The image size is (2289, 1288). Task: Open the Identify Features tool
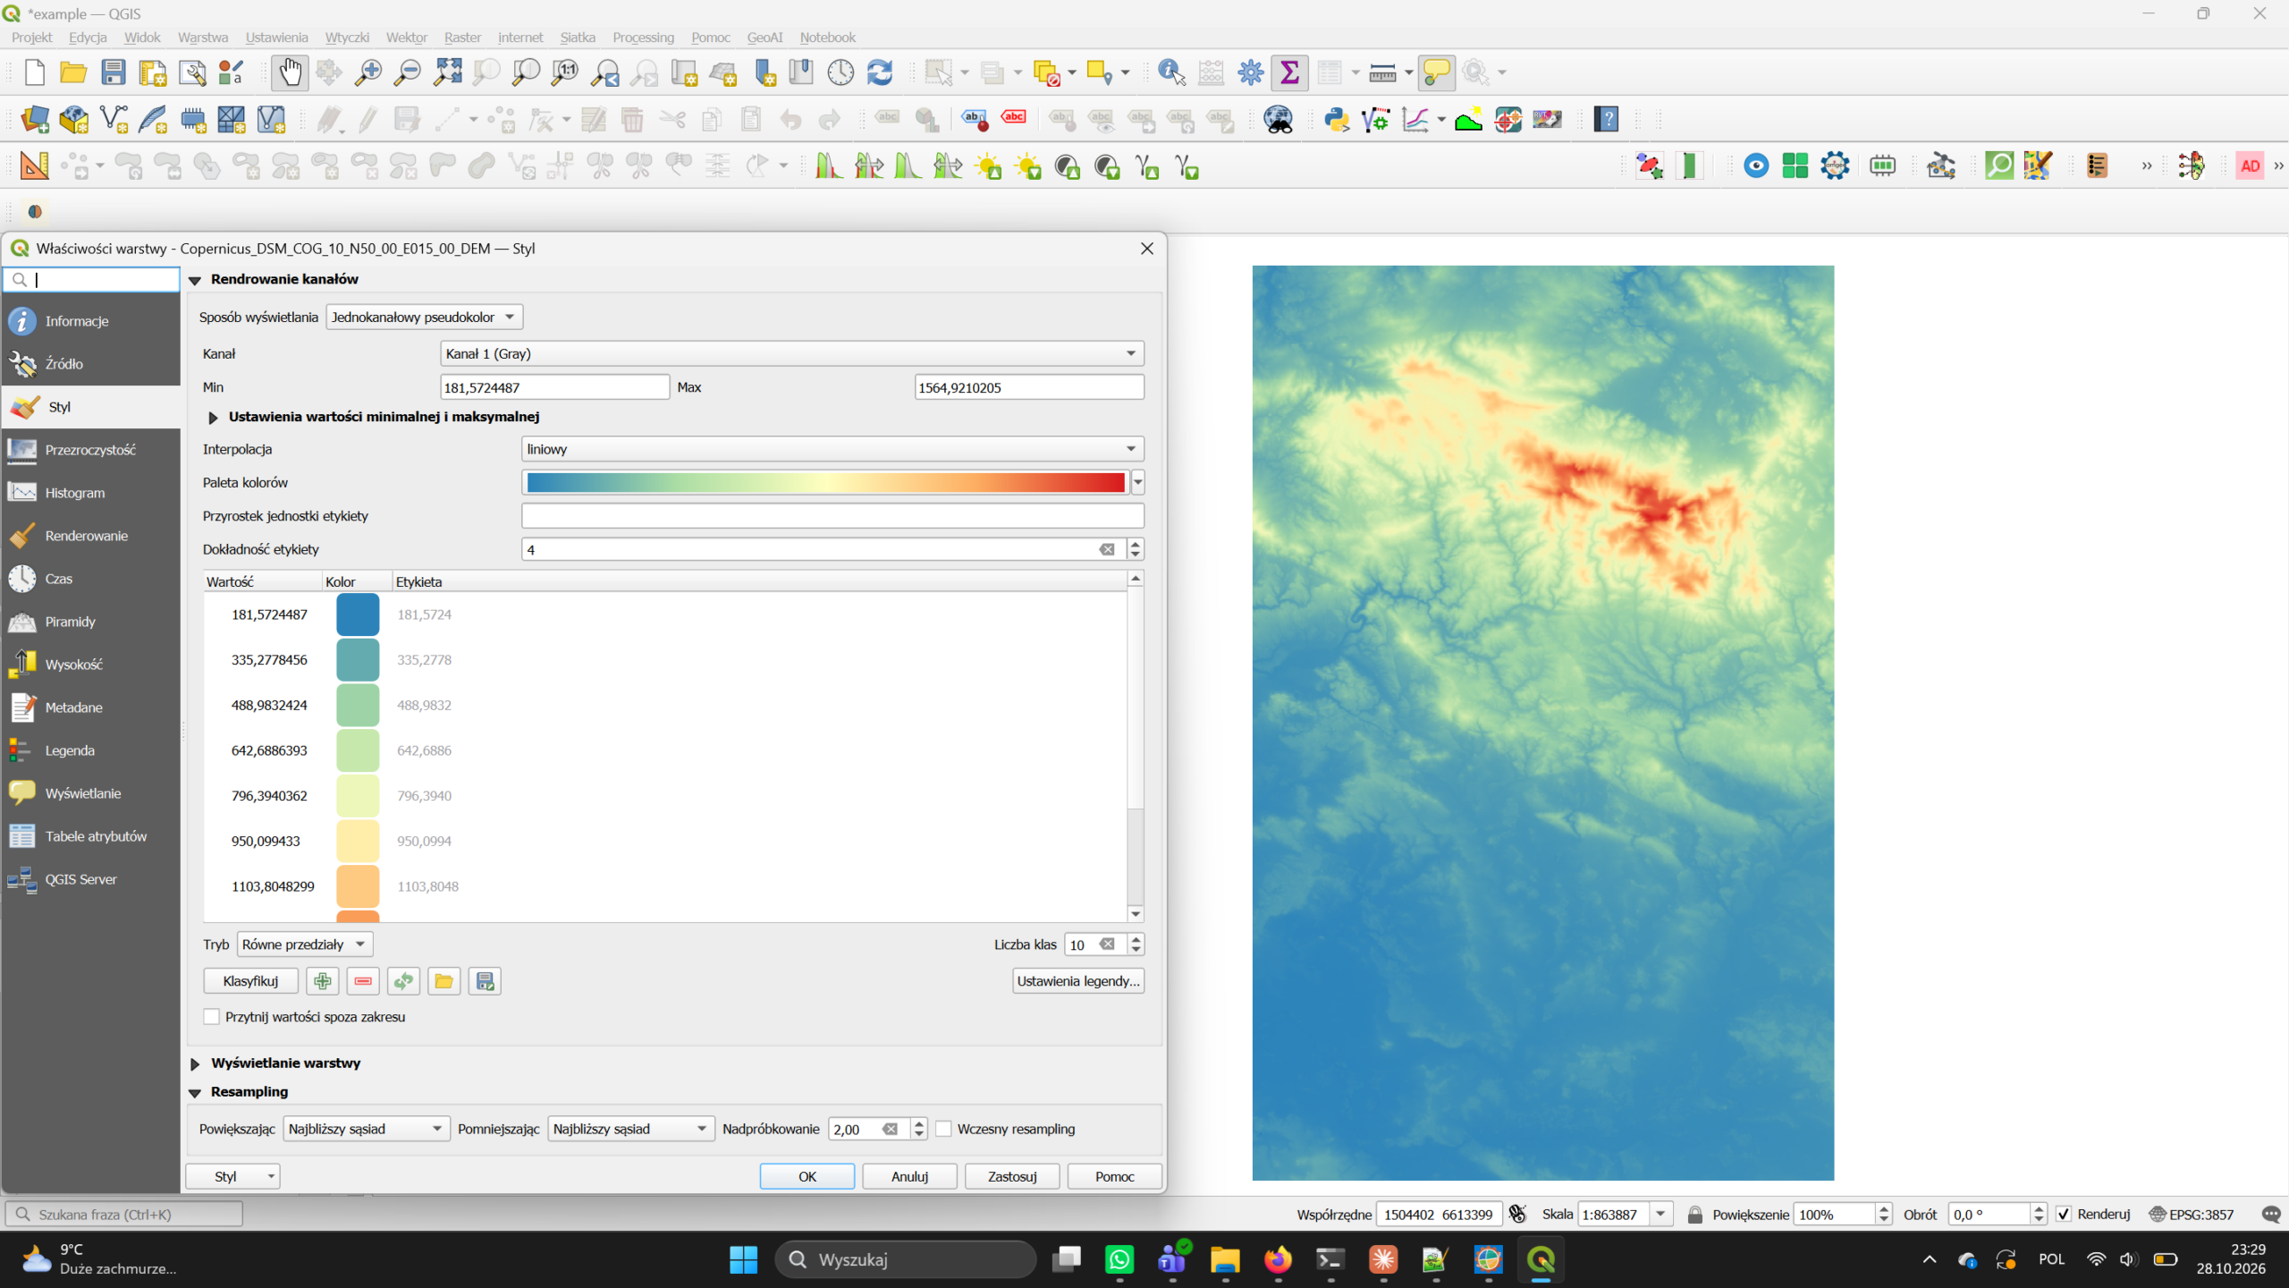[1171, 72]
